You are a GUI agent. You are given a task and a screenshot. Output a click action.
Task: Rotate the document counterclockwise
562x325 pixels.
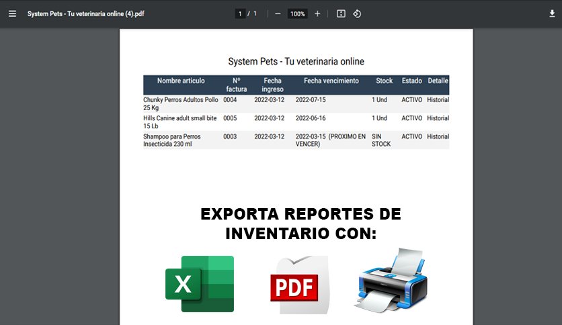pyautogui.click(x=357, y=13)
